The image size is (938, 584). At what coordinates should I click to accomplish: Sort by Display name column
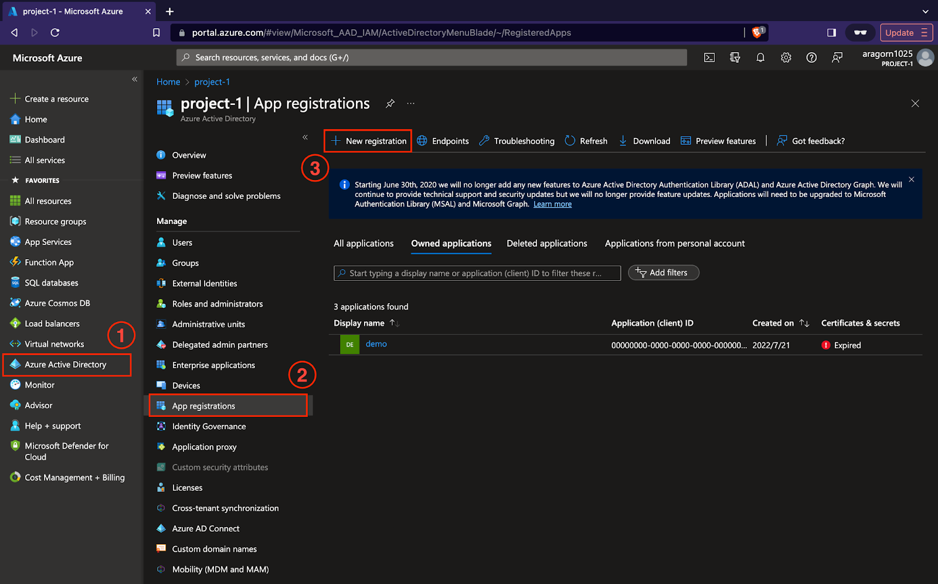pyautogui.click(x=366, y=323)
